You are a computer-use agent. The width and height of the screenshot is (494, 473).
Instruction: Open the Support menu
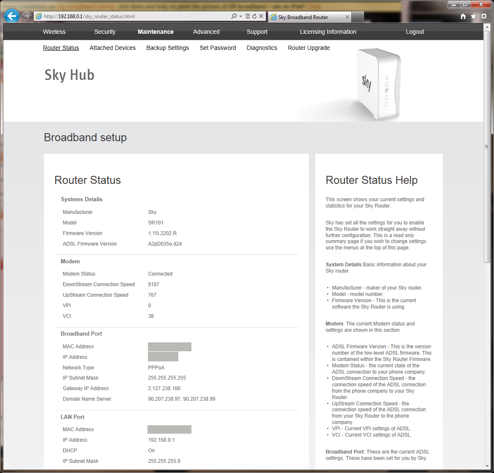[x=257, y=32]
